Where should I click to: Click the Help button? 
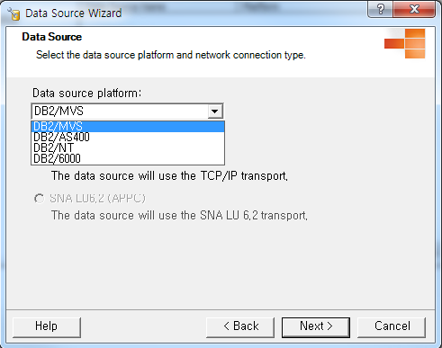click(46, 326)
